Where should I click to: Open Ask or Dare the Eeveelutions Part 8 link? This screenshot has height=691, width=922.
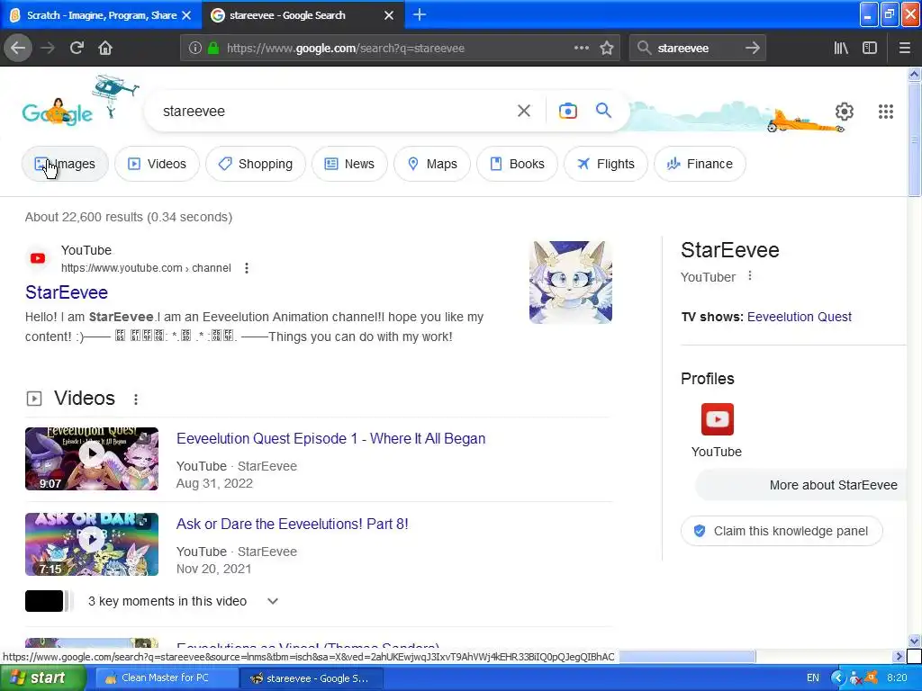coord(293,525)
